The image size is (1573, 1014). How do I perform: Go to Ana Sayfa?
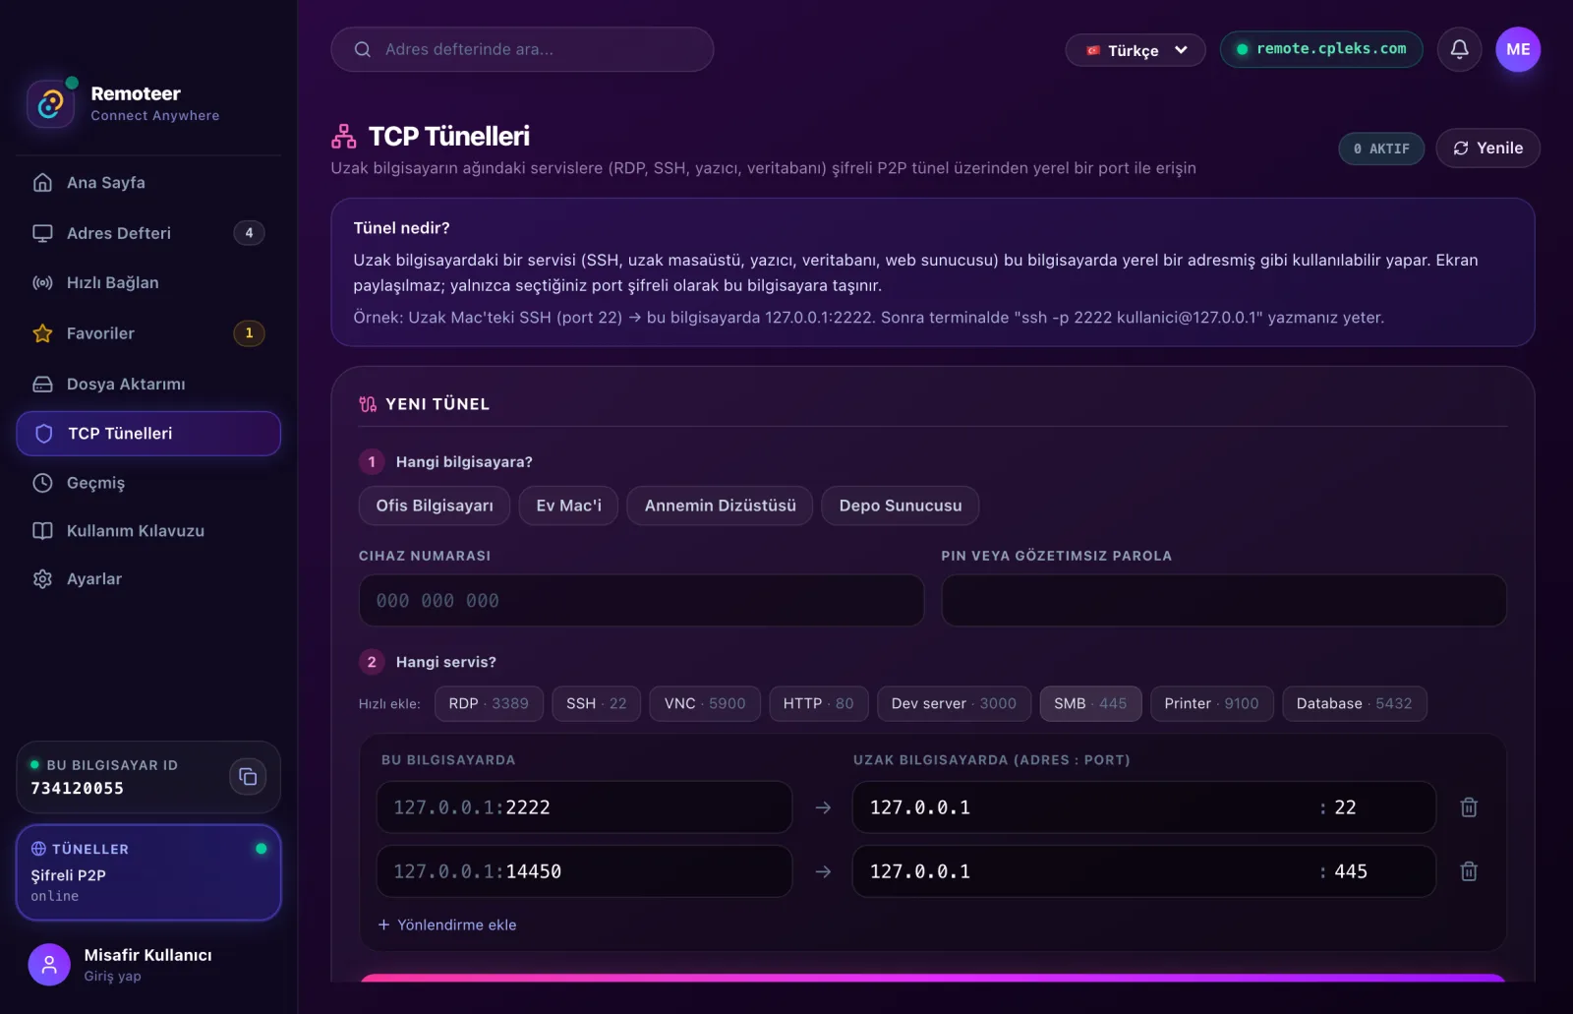148,183
